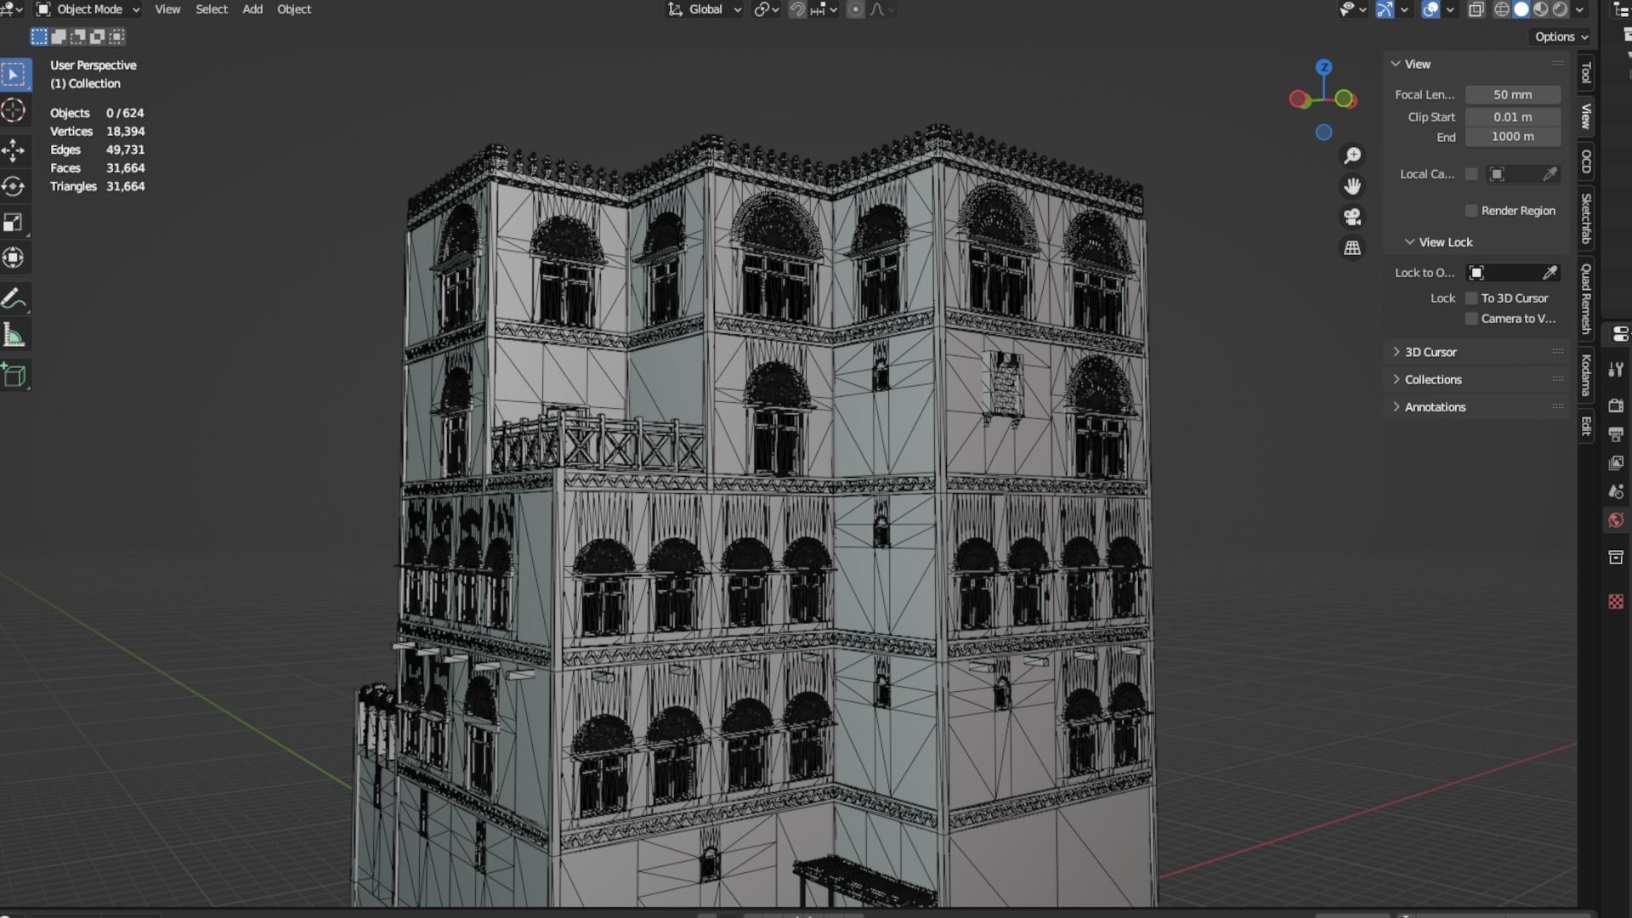Choose the Set new selection mode icon
The width and height of the screenshot is (1632, 918).
39,37
